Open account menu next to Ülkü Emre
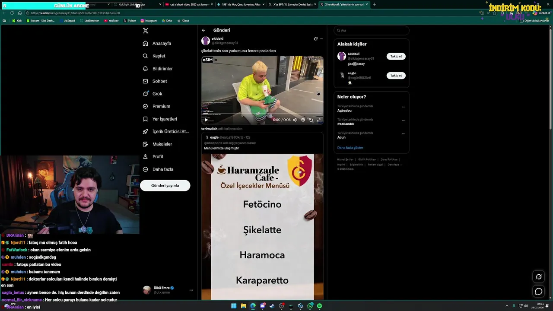553x311 pixels. pos(191,290)
